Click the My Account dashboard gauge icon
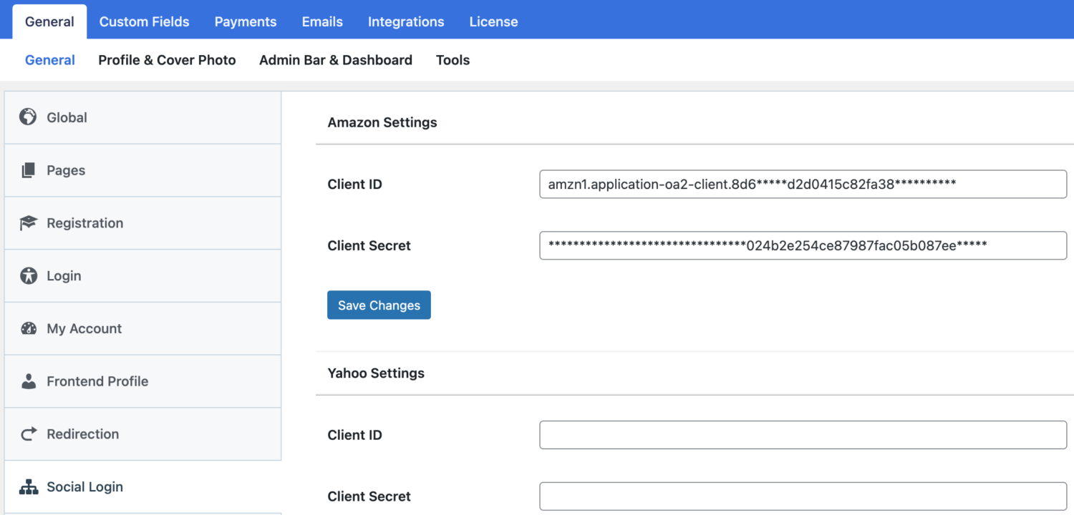Viewport: 1074px width, 515px height. pyautogui.click(x=28, y=328)
